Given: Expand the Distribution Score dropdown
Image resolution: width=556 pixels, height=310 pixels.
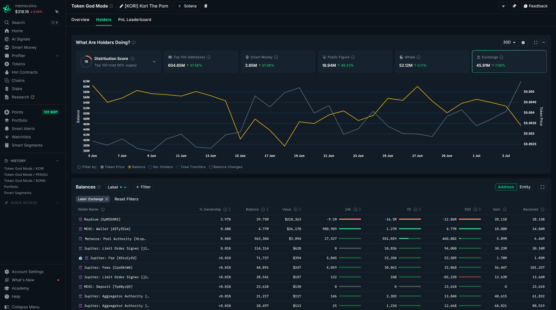Looking at the screenshot, I should point(154,62).
